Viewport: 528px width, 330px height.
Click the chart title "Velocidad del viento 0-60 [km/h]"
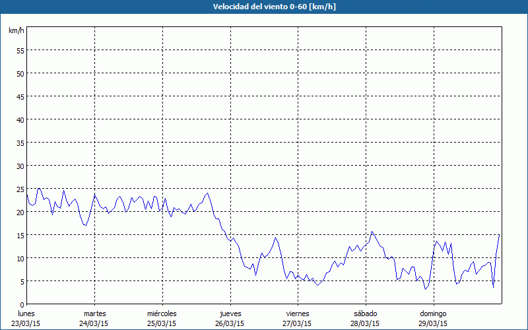point(264,7)
